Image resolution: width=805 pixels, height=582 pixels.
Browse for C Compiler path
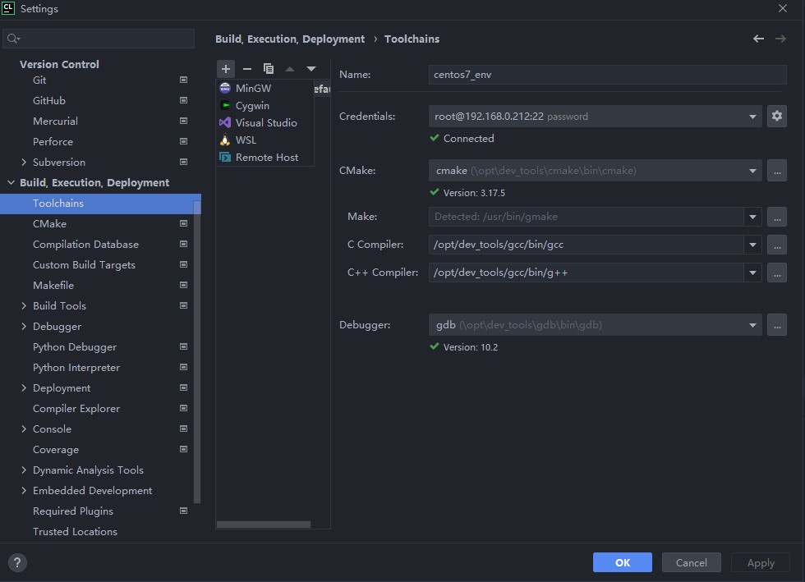click(x=777, y=245)
